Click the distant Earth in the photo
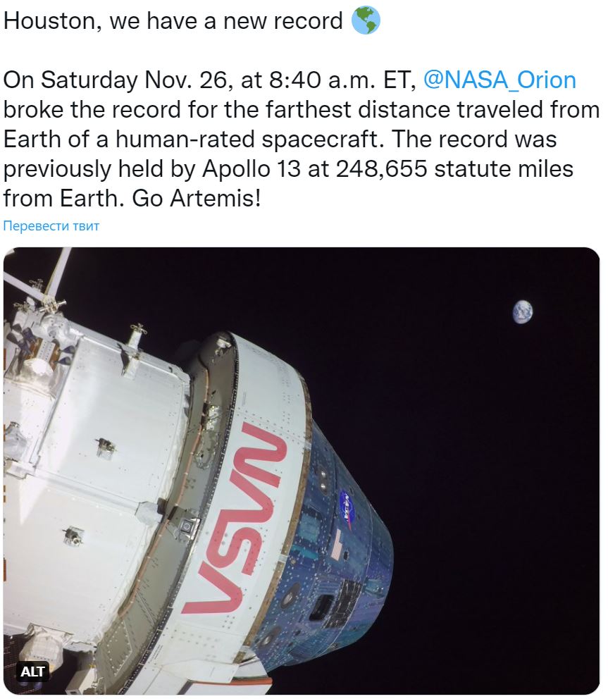This screenshot has height=699, width=608. [522, 311]
